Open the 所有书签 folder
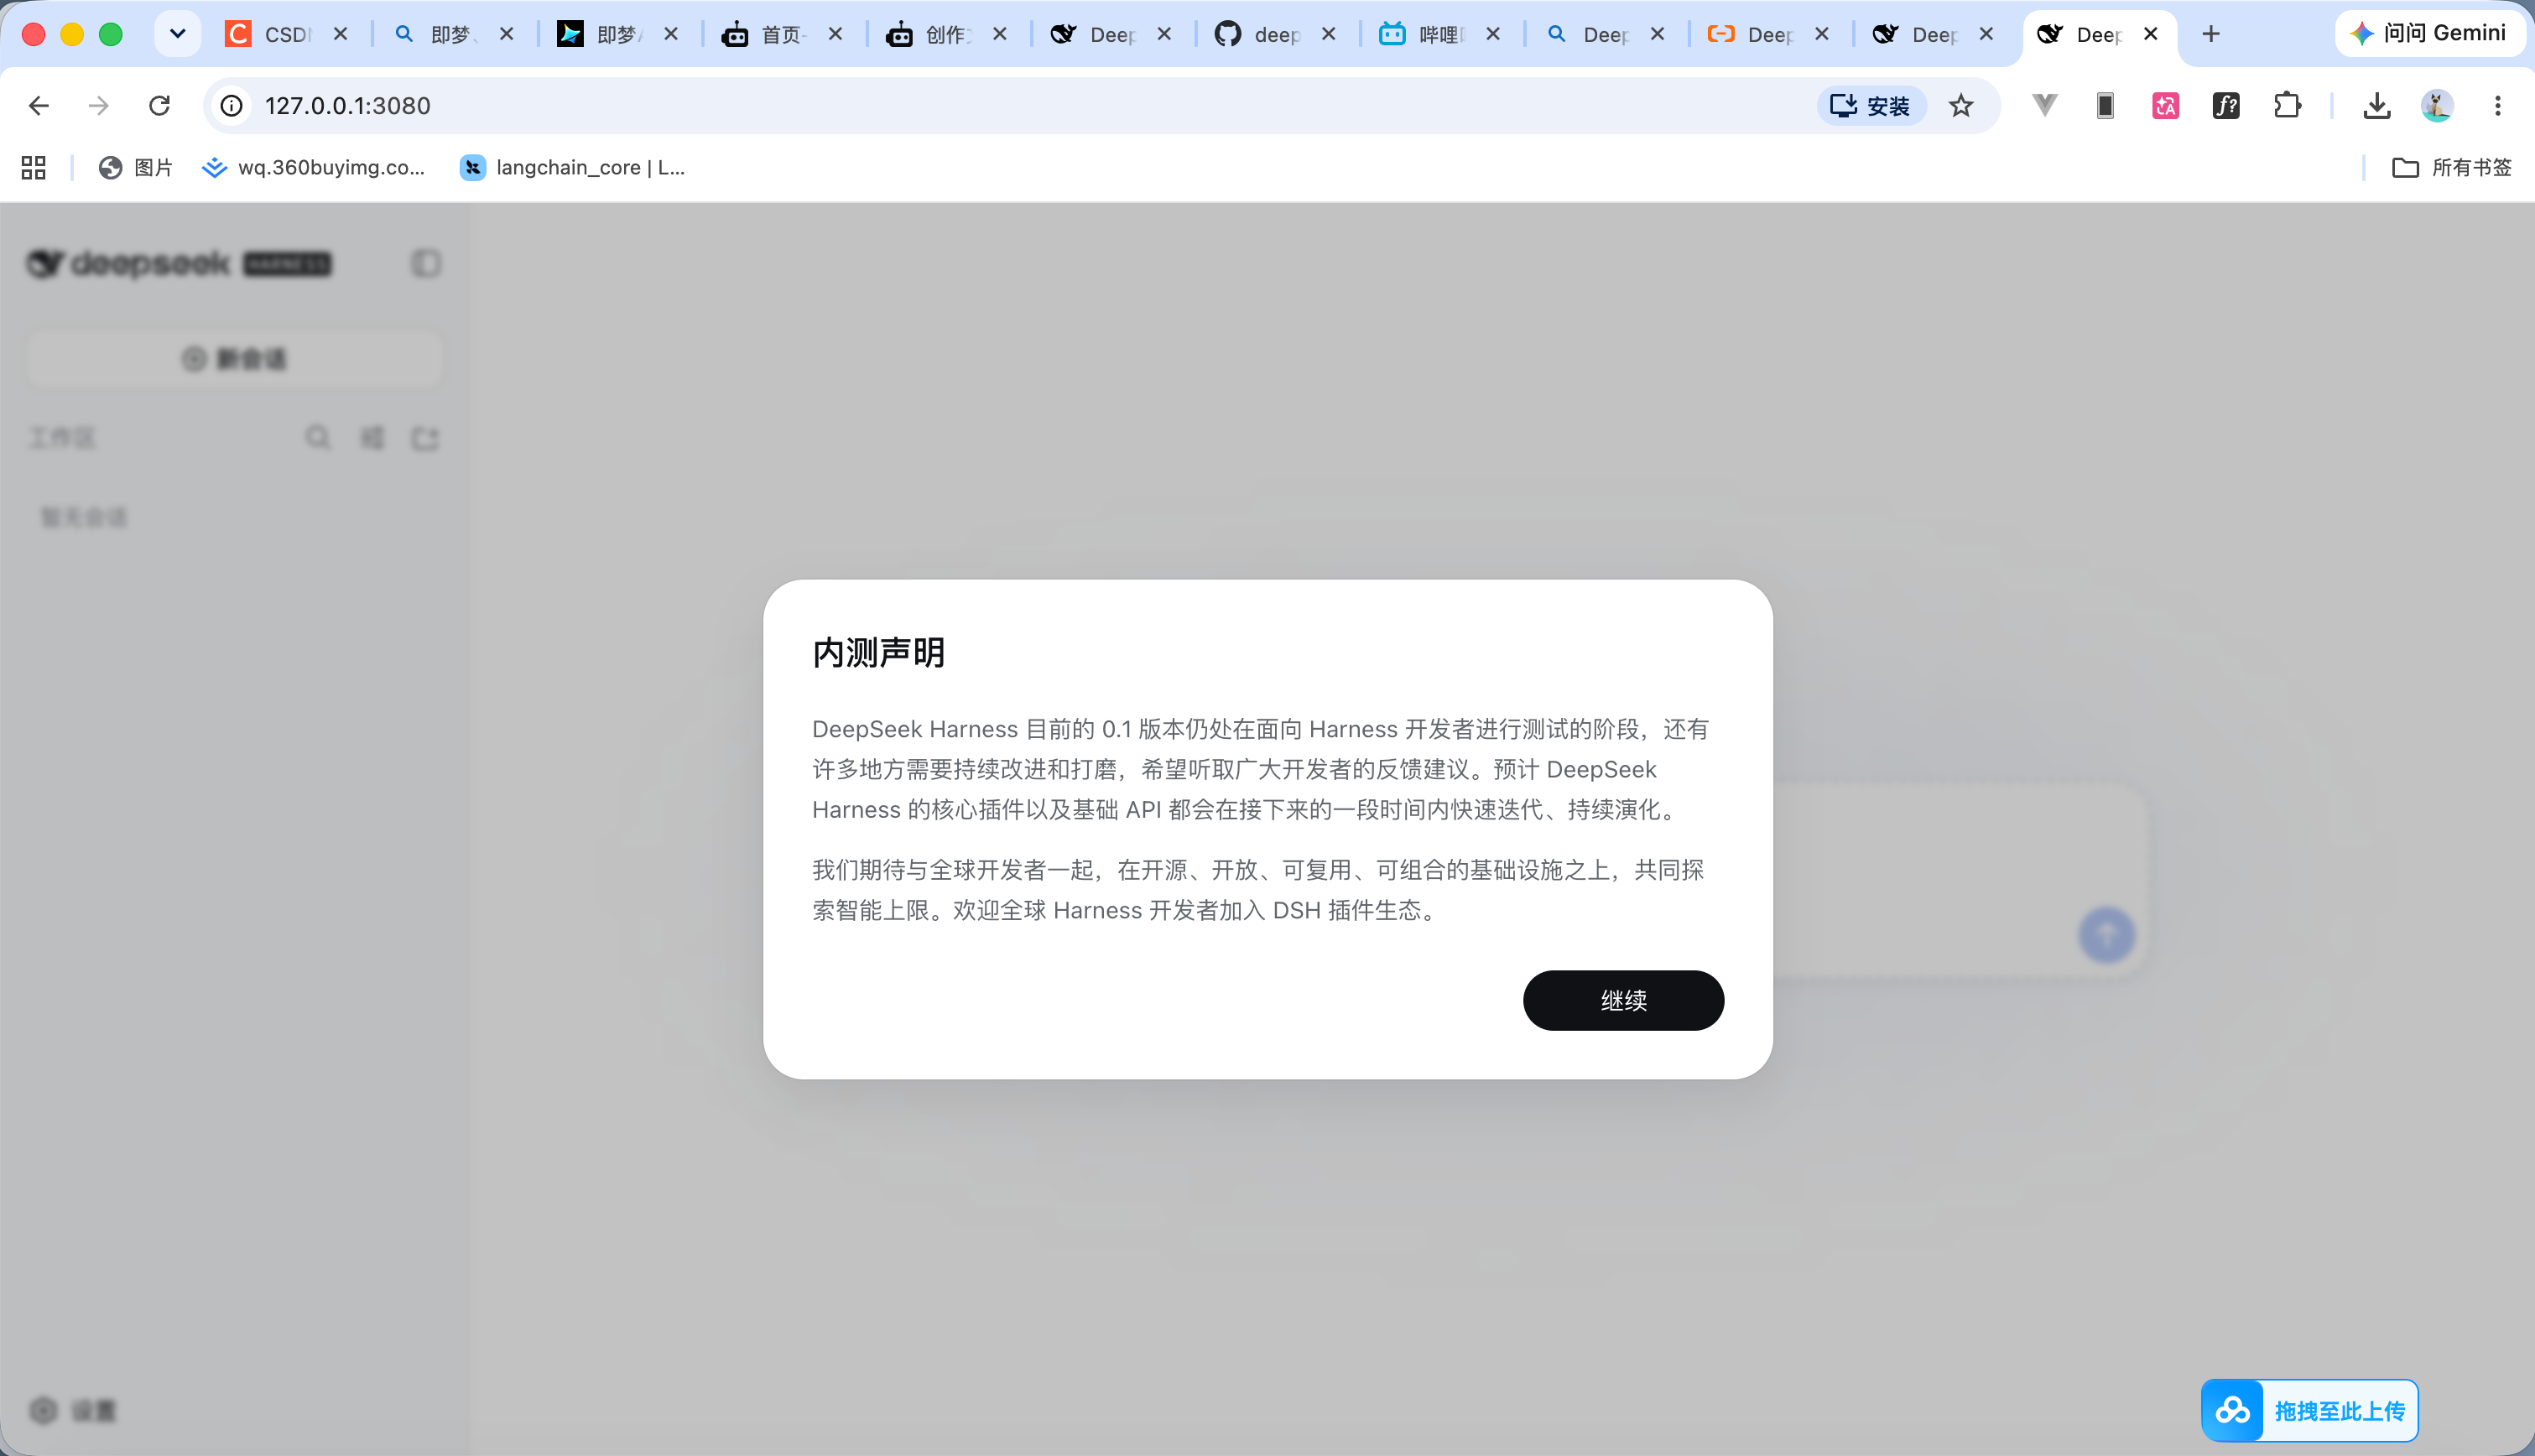This screenshot has height=1456, width=2535. tap(2452, 167)
